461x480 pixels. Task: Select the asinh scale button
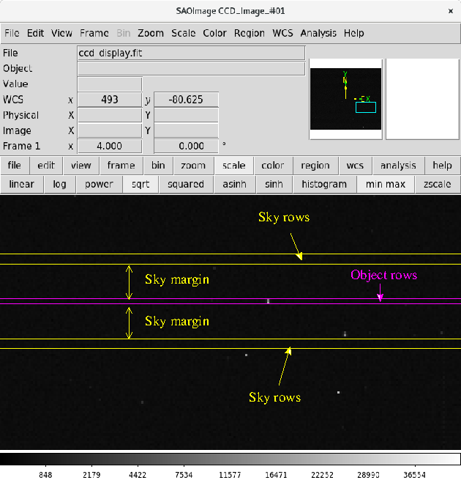234,184
